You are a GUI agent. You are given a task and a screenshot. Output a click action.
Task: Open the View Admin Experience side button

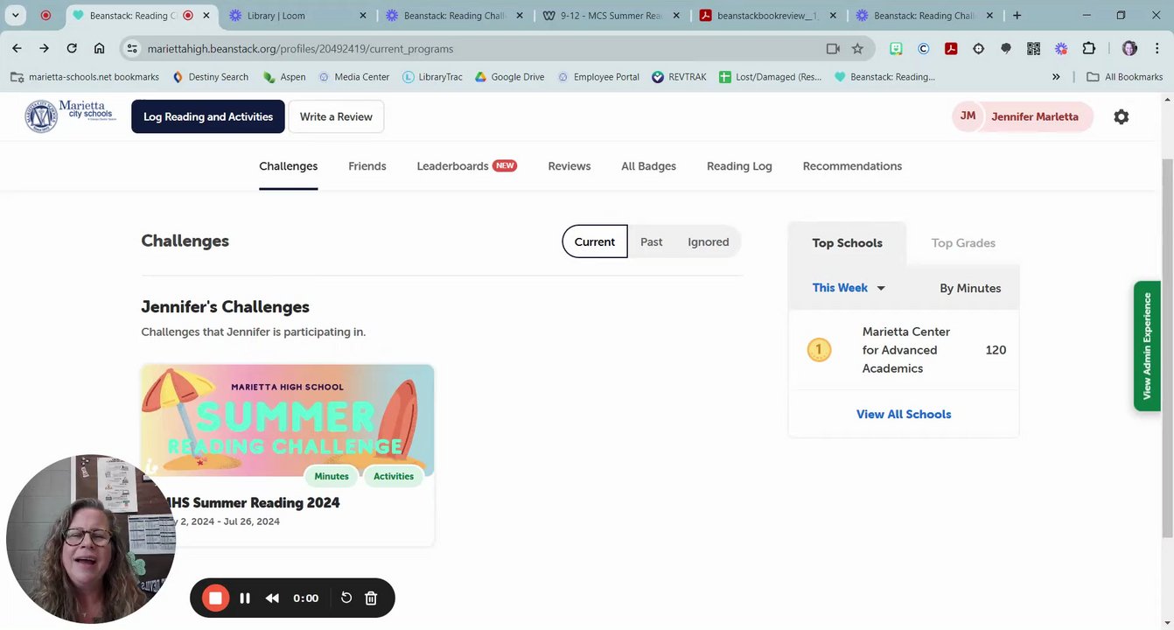[x=1147, y=346]
